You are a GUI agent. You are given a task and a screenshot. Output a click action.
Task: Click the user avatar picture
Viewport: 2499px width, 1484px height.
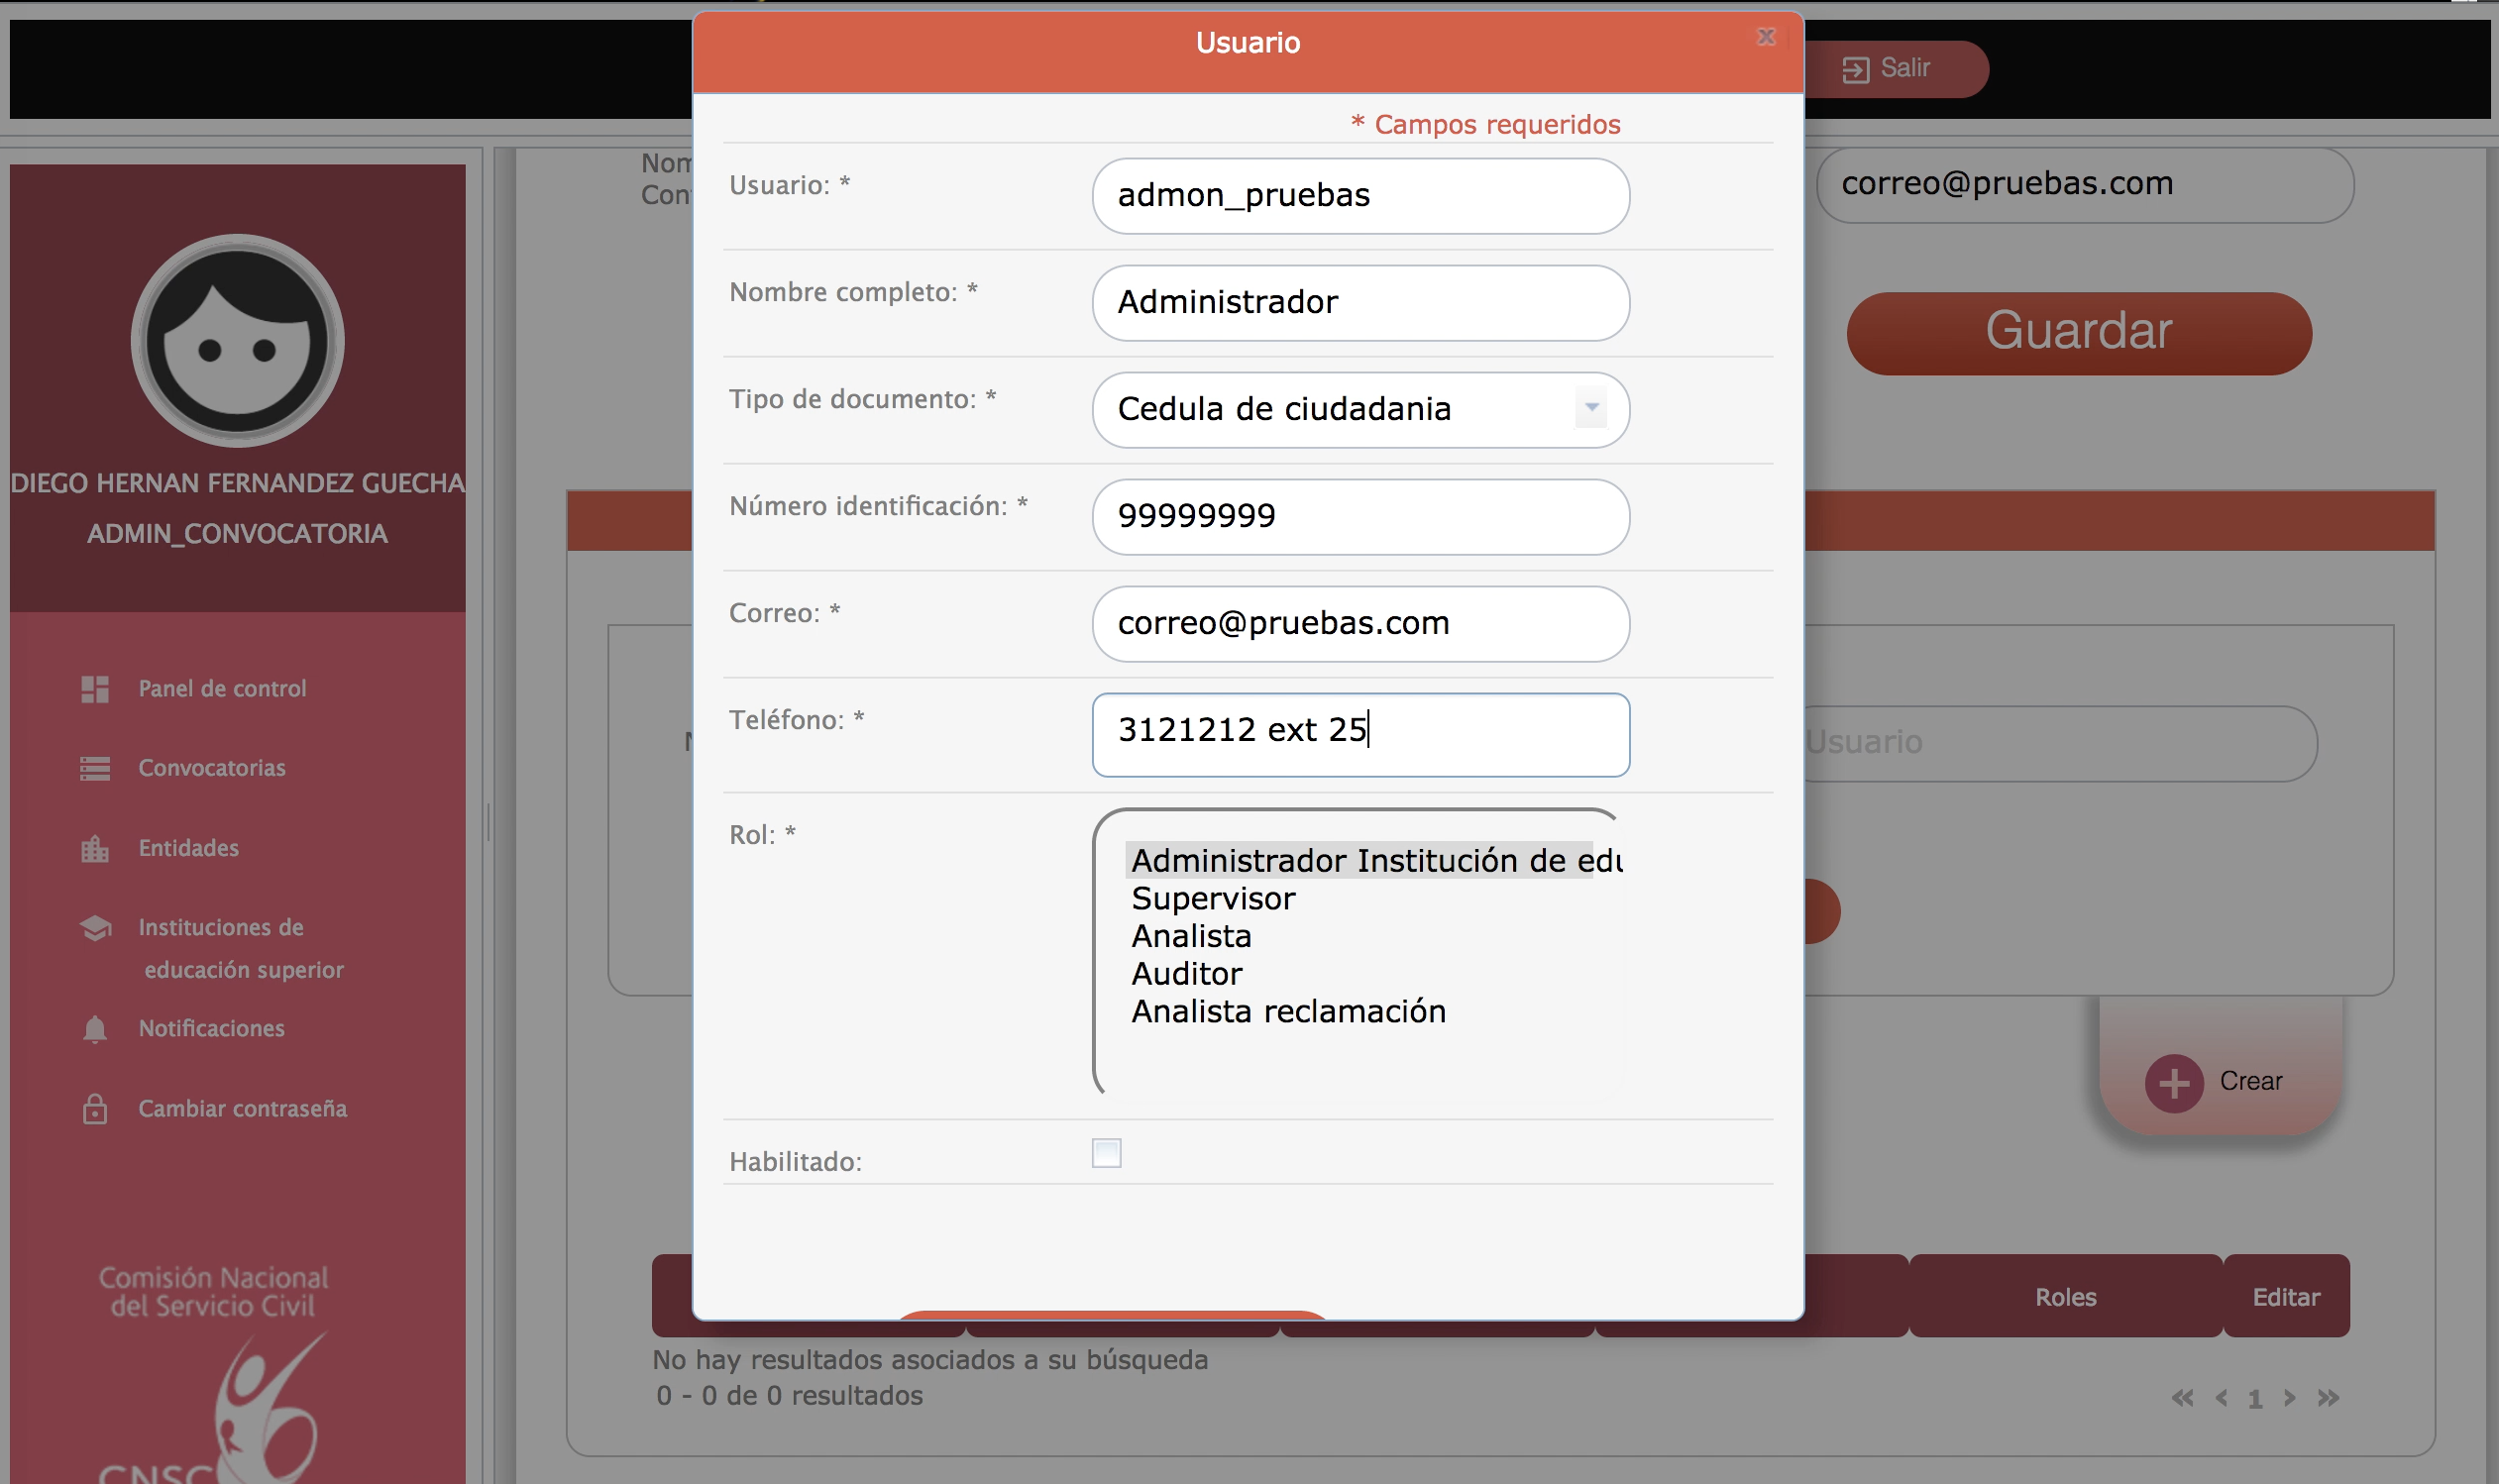click(x=237, y=341)
